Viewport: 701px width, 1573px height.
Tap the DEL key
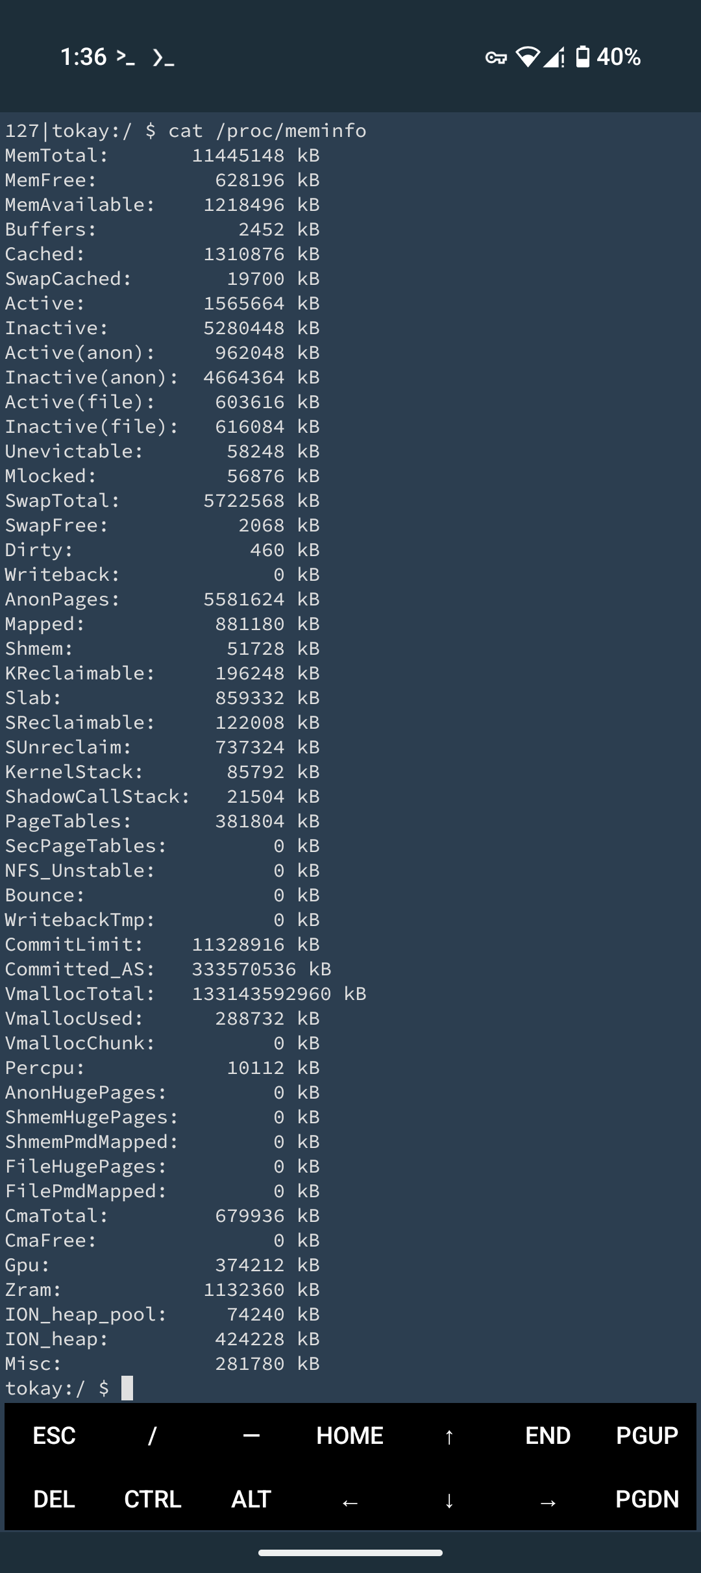tap(54, 1499)
